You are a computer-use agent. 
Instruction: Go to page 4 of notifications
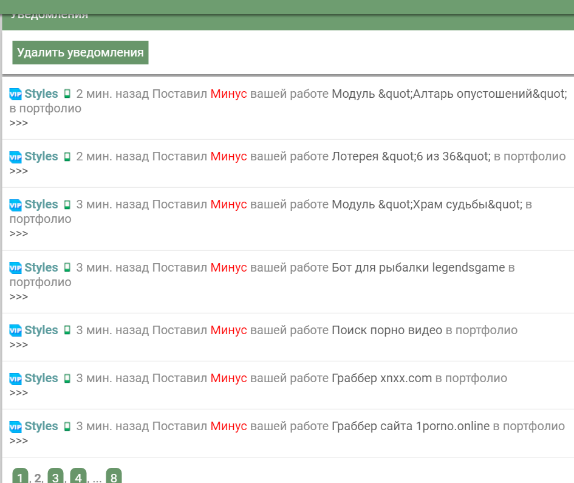point(78,477)
